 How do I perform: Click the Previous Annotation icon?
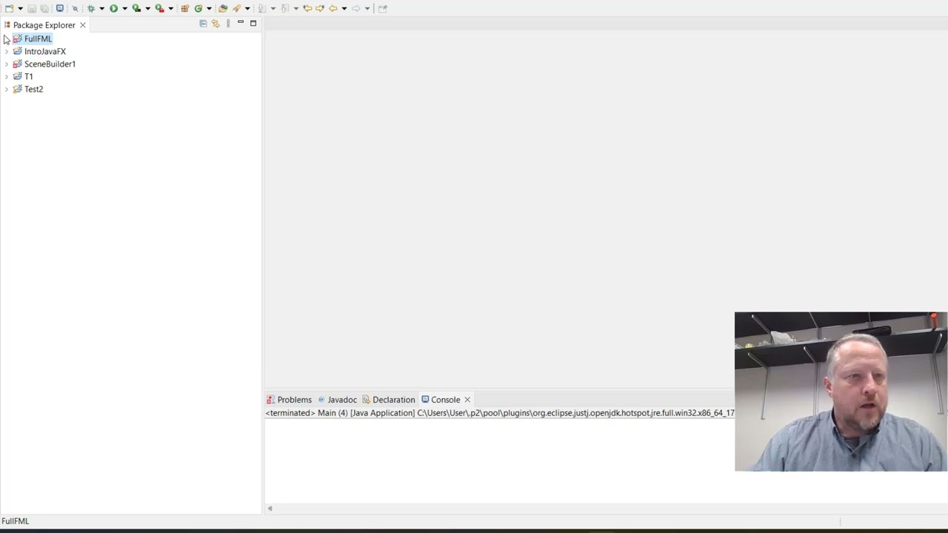[x=284, y=8]
